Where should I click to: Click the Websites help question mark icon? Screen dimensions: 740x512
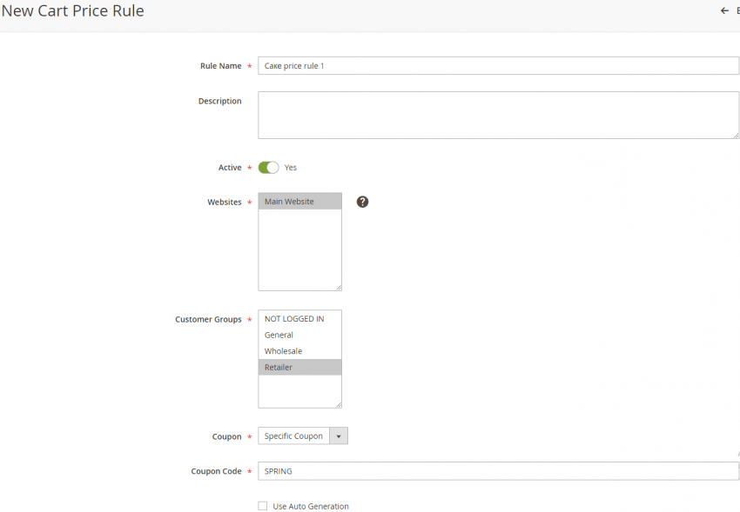362,201
